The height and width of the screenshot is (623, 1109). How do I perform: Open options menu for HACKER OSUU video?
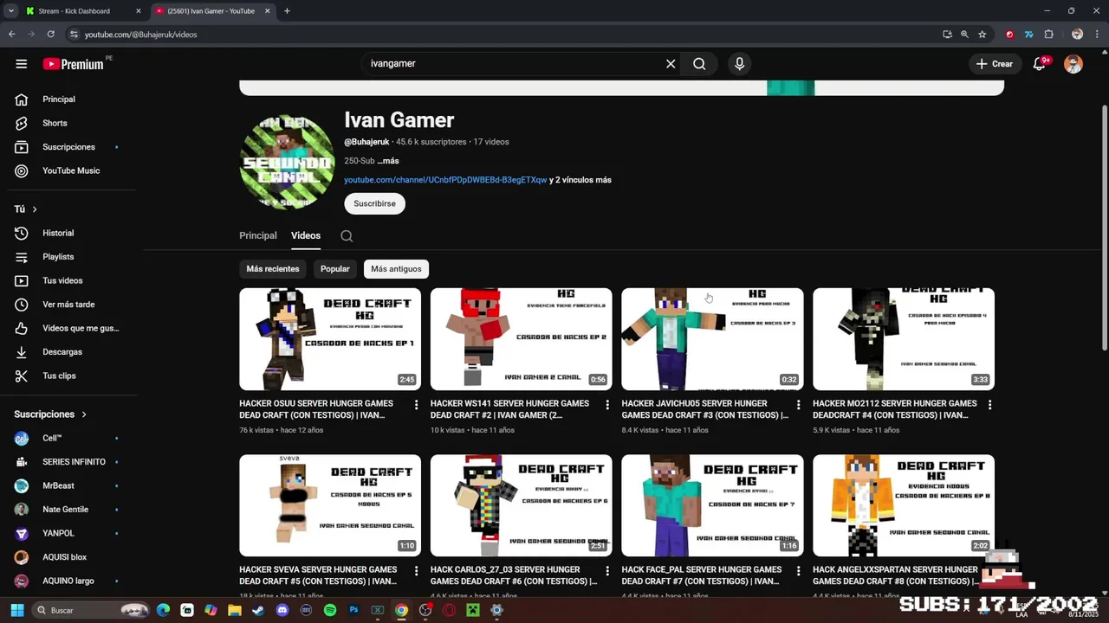click(416, 404)
